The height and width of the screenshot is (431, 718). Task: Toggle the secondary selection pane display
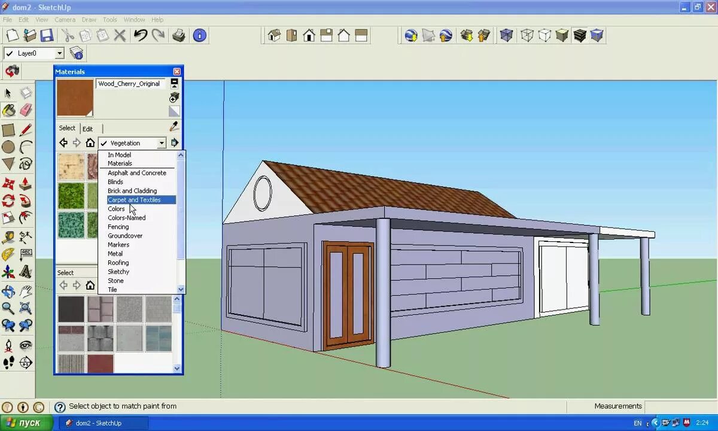(x=174, y=83)
